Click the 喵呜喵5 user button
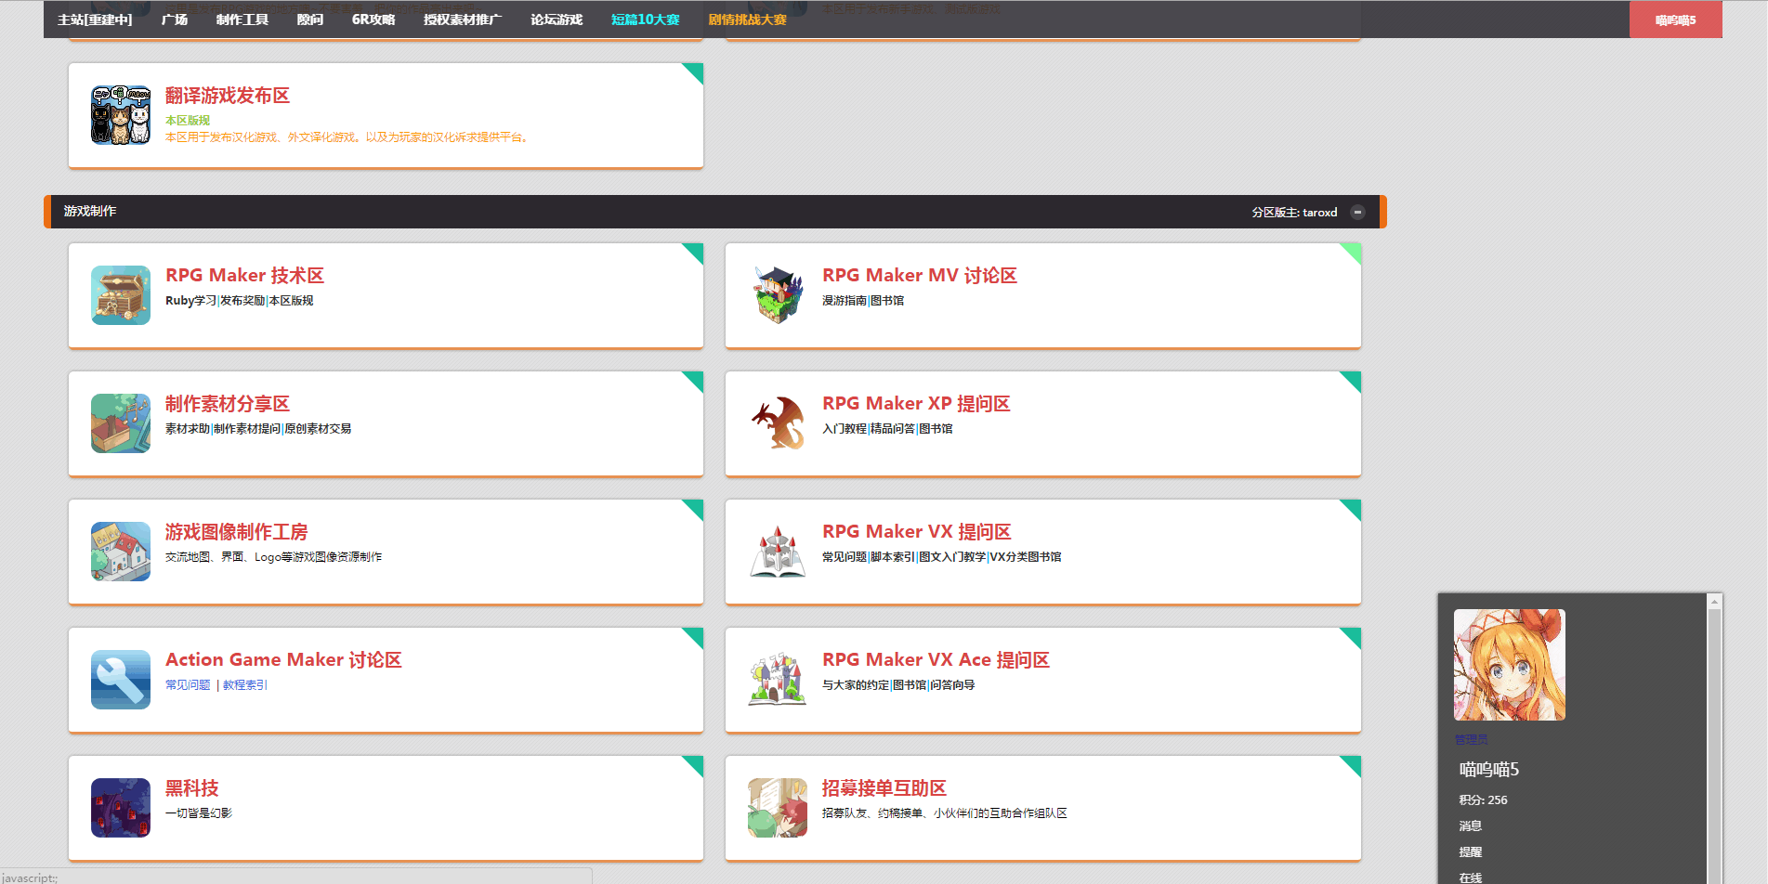This screenshot has width=1768, height=884. (1675, 19)
